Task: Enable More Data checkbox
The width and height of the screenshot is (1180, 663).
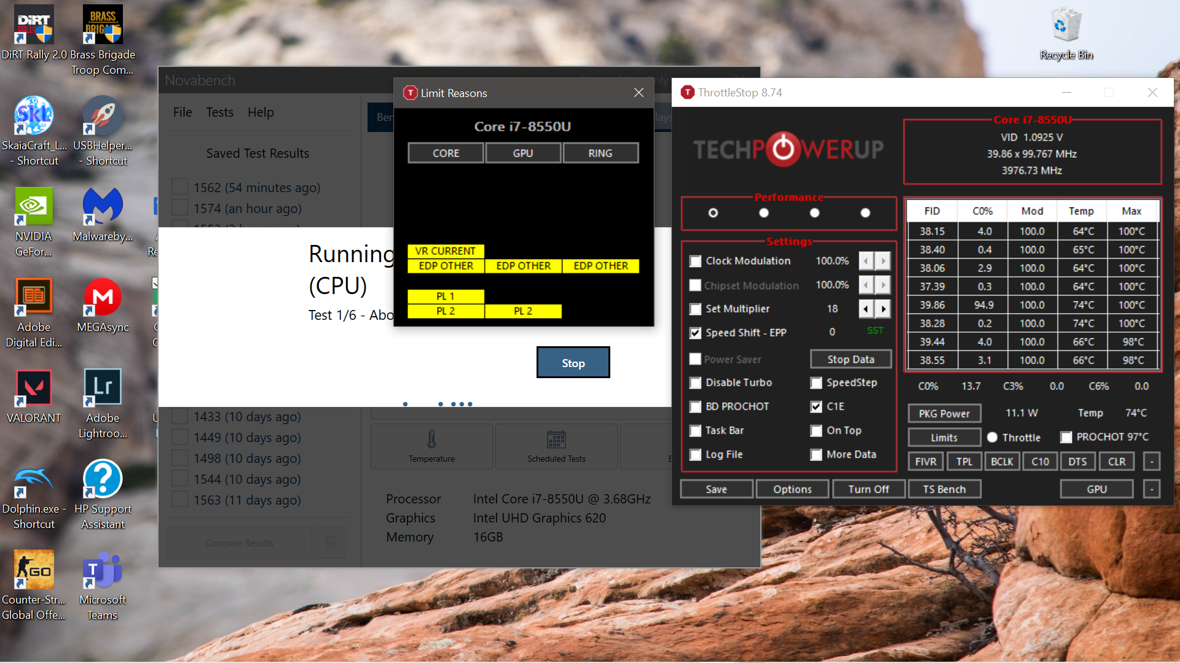Action: [816, 454]
